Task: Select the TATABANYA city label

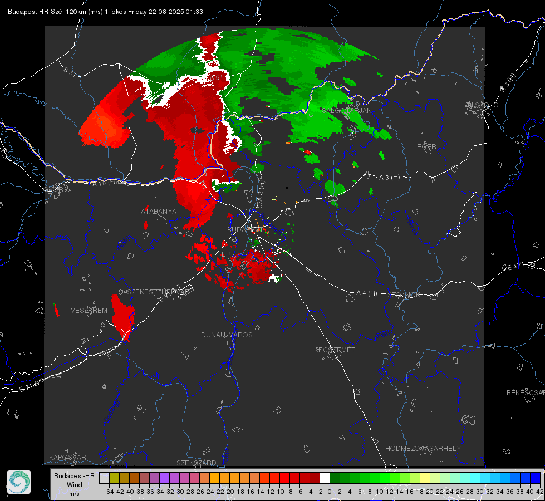Action: click(156, 212)
